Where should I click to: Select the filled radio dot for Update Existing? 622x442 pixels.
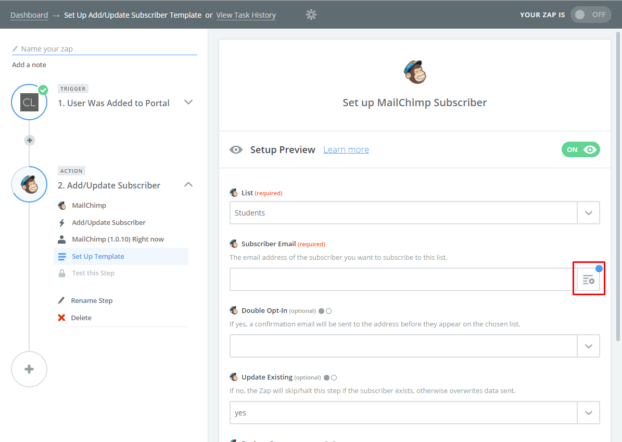coord(326,378)
